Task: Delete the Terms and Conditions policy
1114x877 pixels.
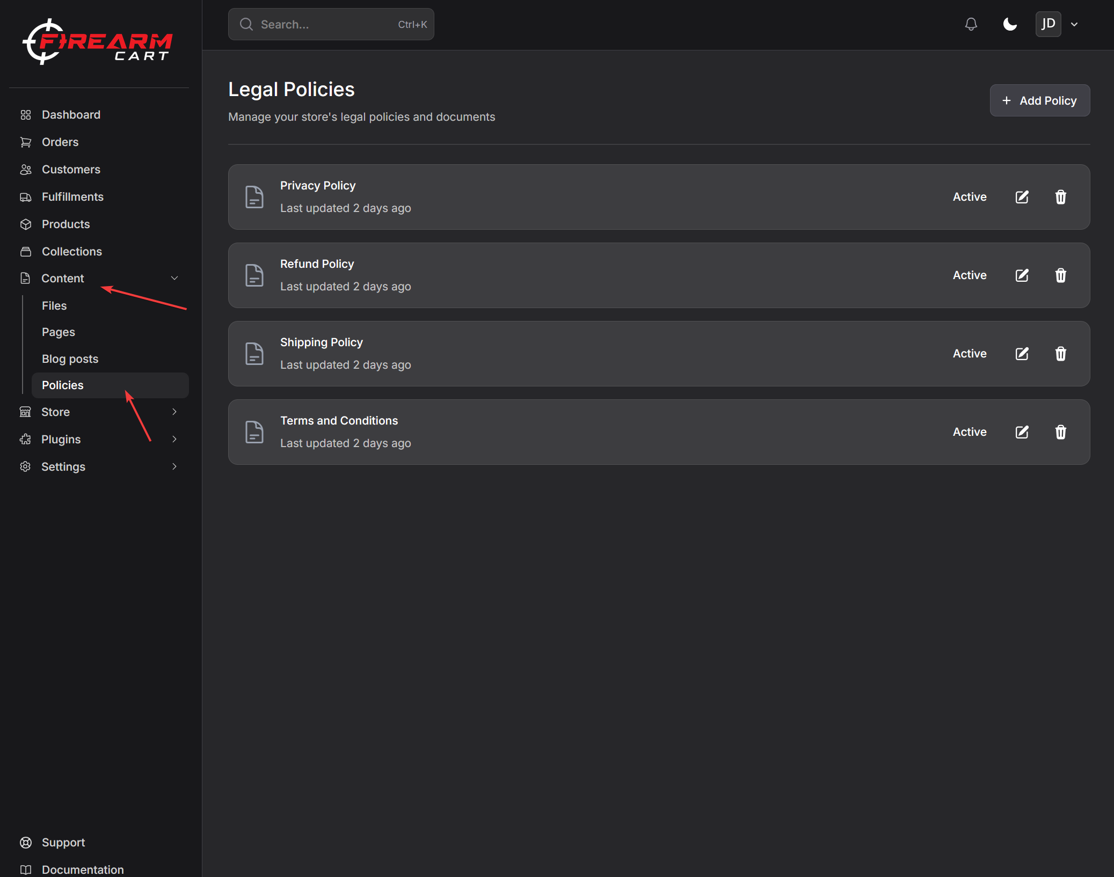Action: pos(1061,432)
